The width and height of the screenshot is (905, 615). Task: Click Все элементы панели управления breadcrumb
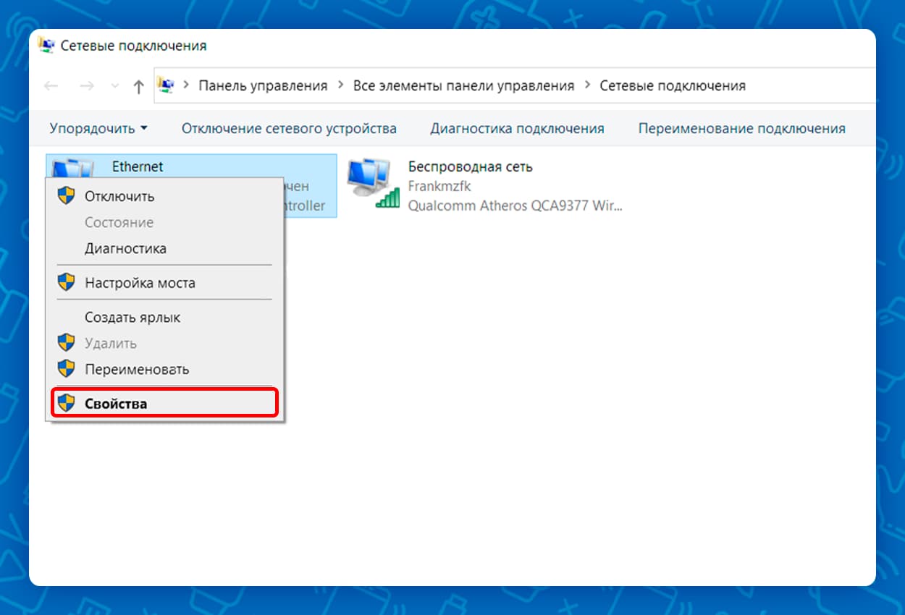click(463, 85)
